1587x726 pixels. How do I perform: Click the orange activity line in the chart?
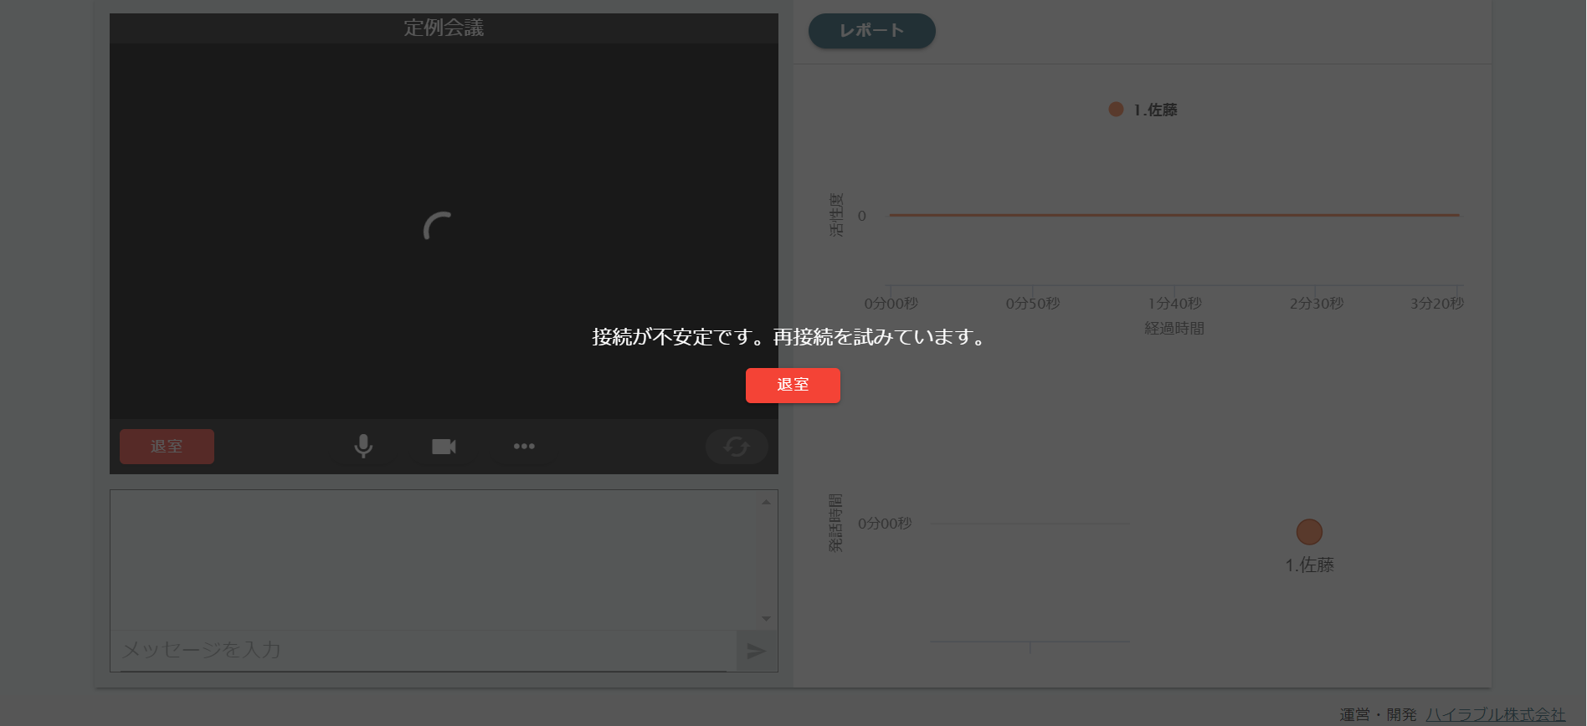pyautogui.click(x=1174, y=216)
